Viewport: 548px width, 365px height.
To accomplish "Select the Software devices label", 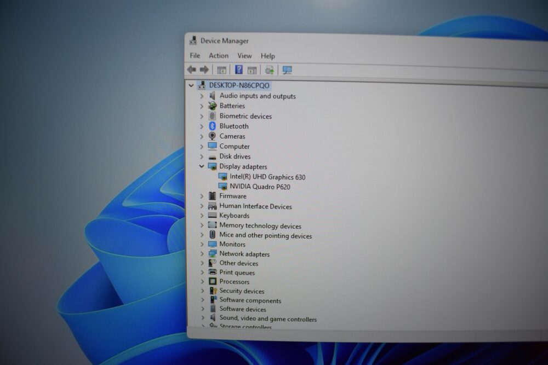I will (x=243, y=309).
